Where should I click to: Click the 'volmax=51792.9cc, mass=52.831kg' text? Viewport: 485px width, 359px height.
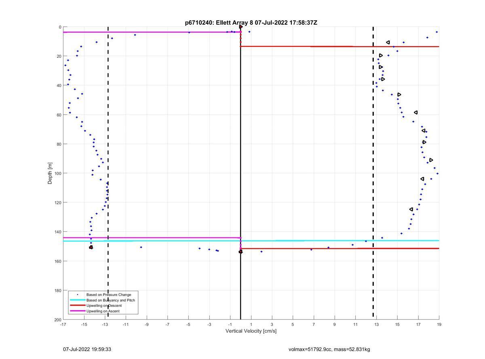(x=329, y=349)
